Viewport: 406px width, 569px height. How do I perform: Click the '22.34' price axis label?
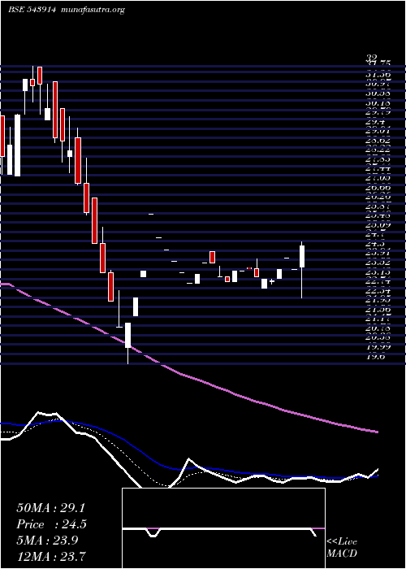point(378,291)
